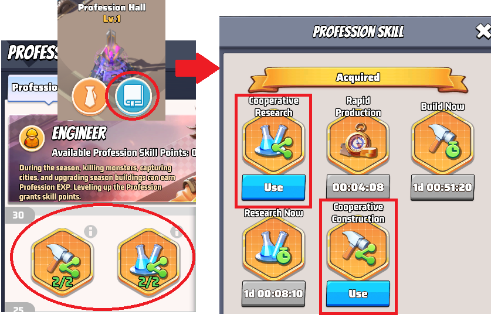
Task: Show info for the flask share skill
Action: click(177, 232)
